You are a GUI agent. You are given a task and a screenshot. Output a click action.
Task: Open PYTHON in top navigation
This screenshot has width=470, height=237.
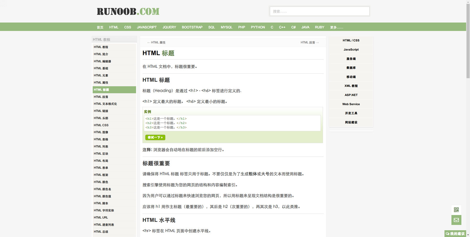click(x=258, y=27)
